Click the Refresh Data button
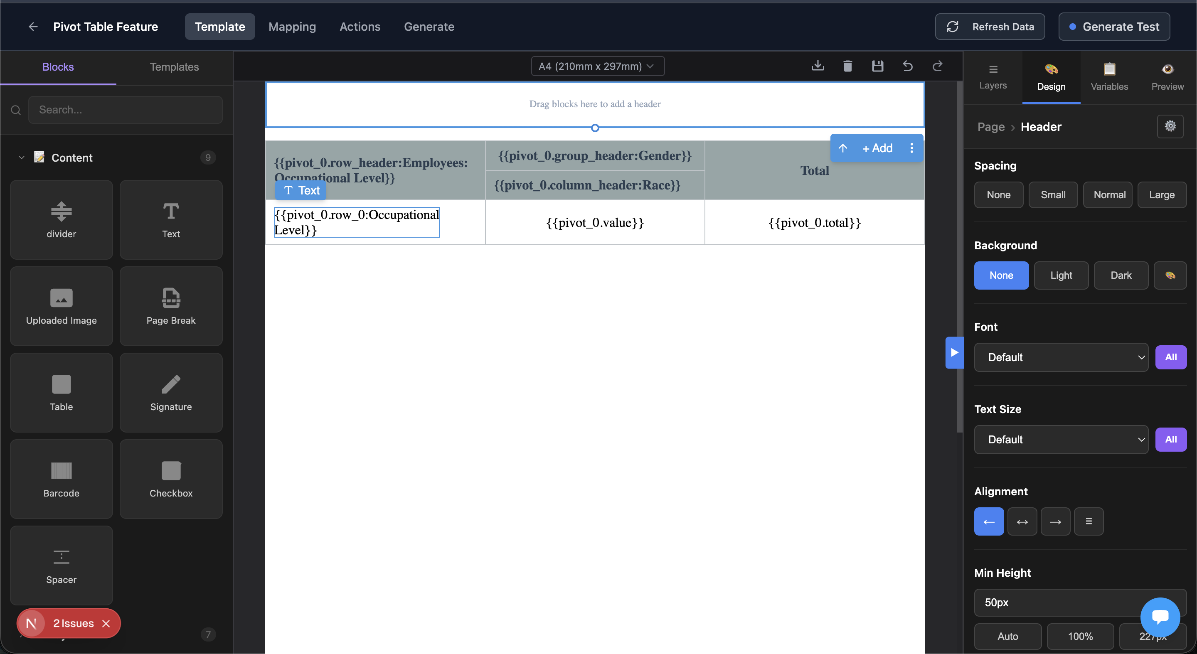The image size is (1197, 654). click(990, 27)
